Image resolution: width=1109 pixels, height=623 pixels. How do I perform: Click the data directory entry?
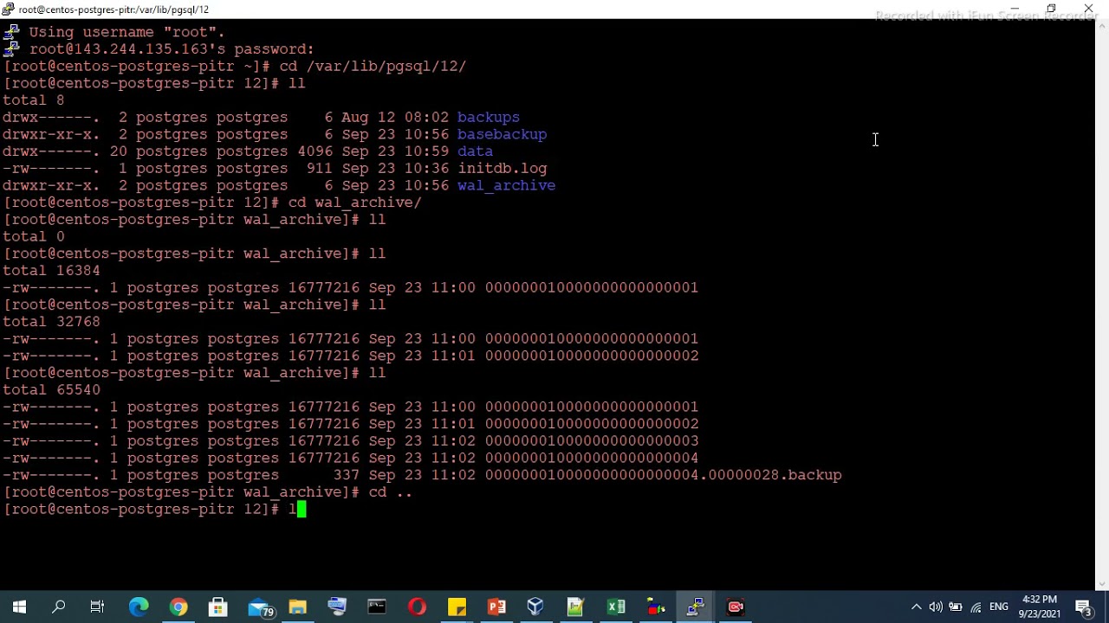pos(475,151)
